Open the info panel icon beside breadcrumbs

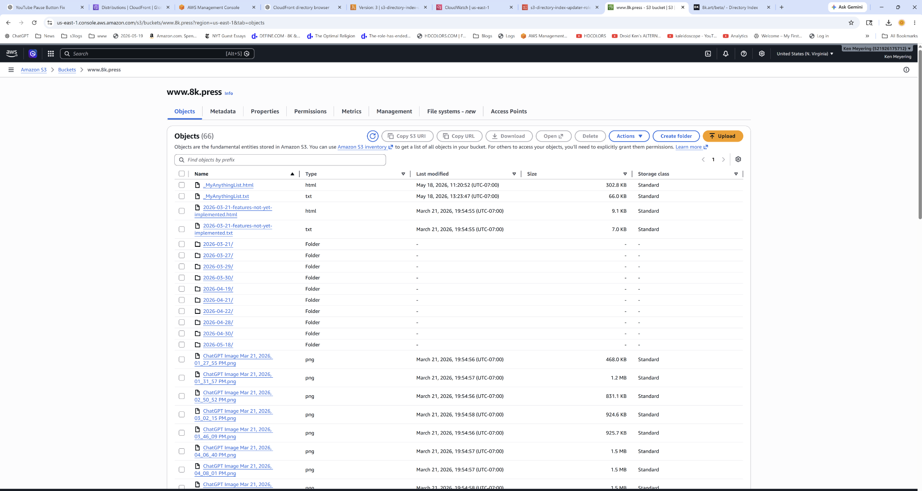pyautogui.click(x=906, y=70)
